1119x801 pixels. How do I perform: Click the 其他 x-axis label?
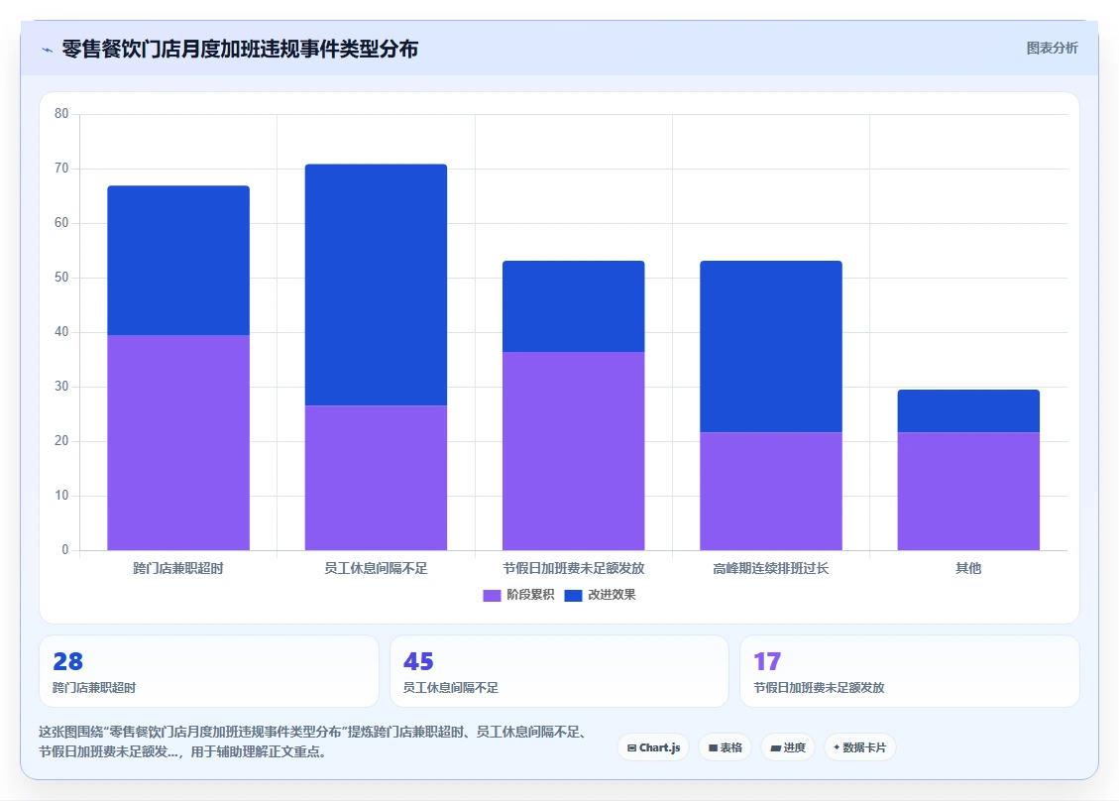click(968, 568)
